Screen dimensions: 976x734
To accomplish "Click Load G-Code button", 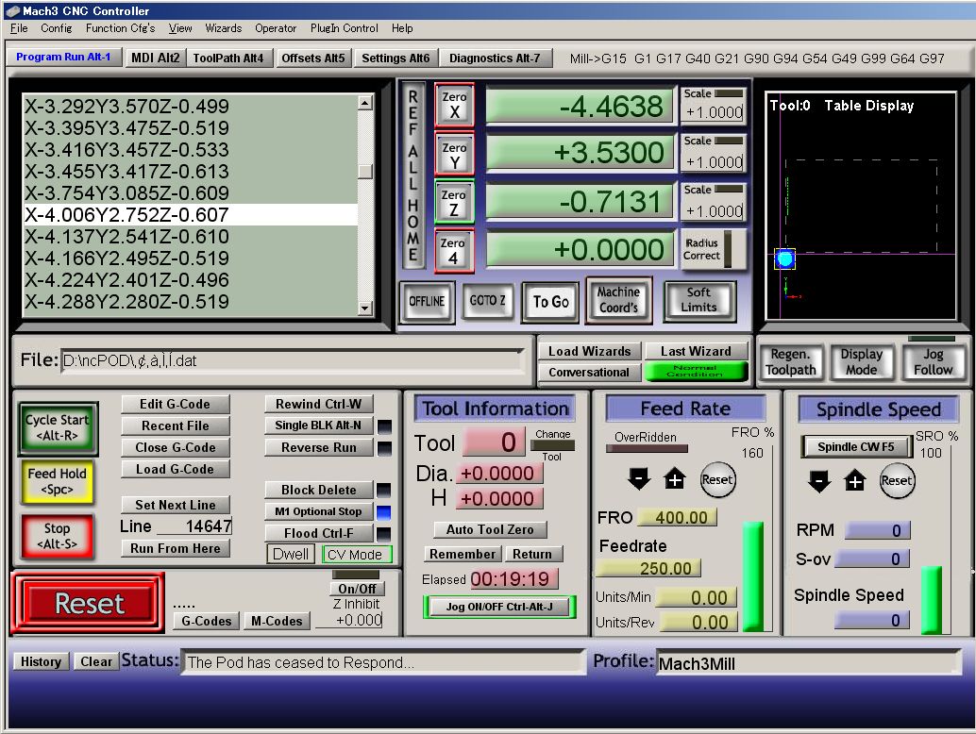I will pos(175,469).
